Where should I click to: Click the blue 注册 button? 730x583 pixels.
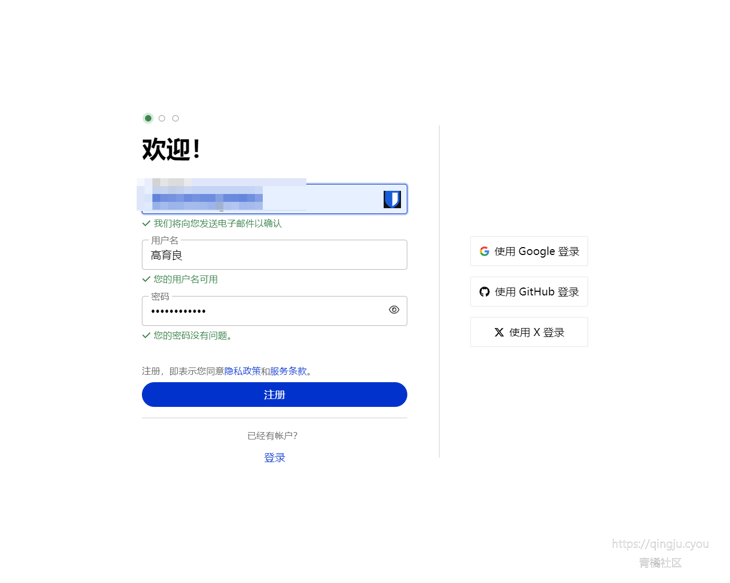point(274,394)
